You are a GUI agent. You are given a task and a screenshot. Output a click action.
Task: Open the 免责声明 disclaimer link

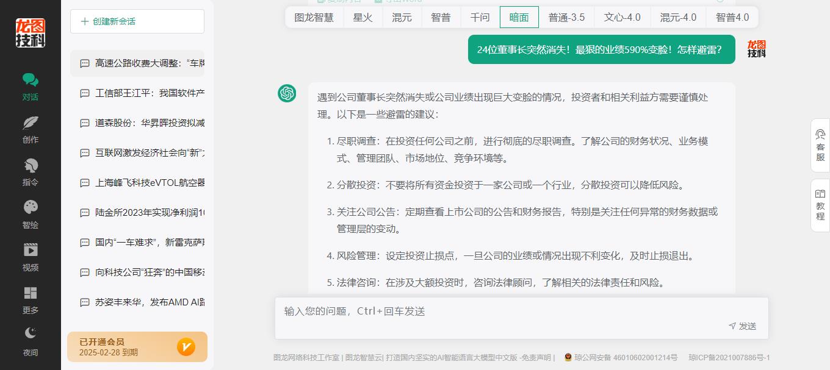coord(536,358)
